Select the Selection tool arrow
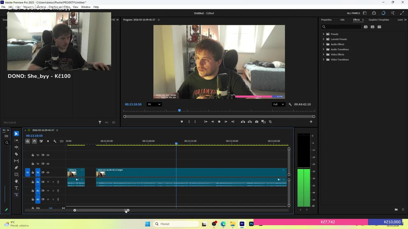 tap(16, 134)
